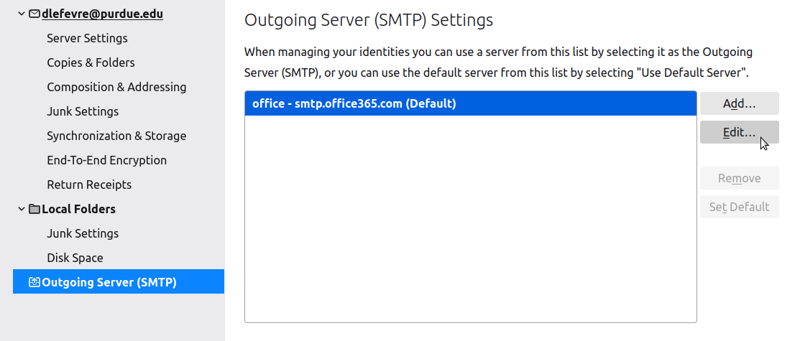Collapse the dlefevre@purdue.edu account tree
Image resolution: width=800 pixels, height=341 pixels.
(x=22, y=14)
